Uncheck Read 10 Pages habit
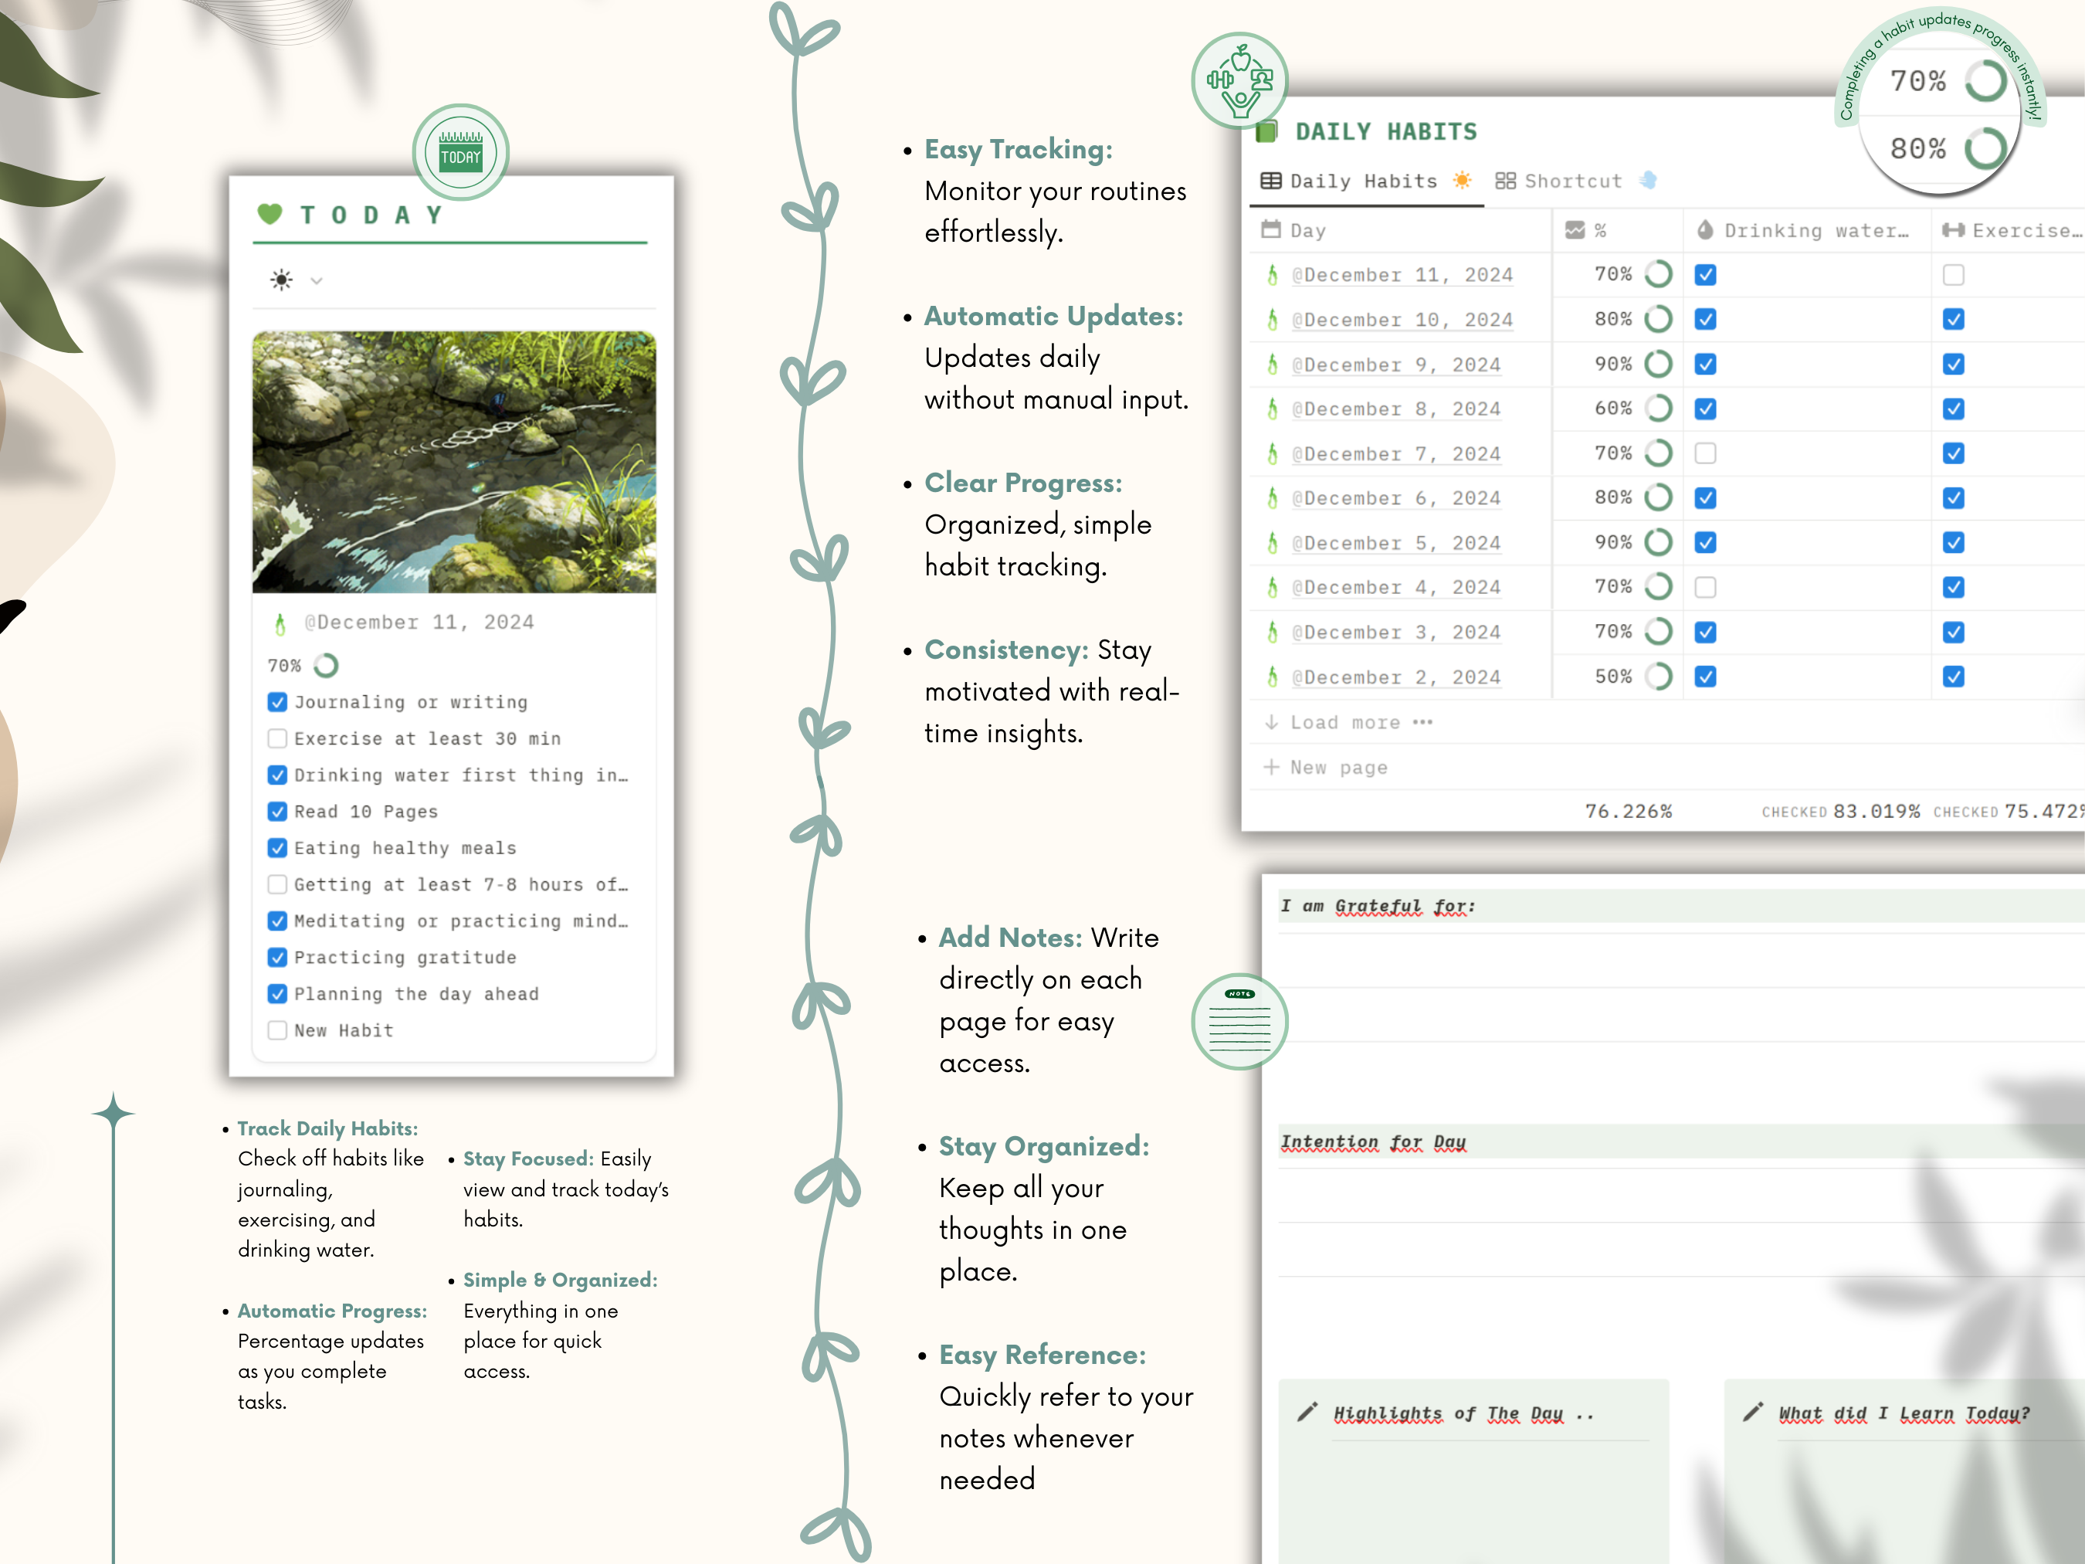 pos(277,812)
